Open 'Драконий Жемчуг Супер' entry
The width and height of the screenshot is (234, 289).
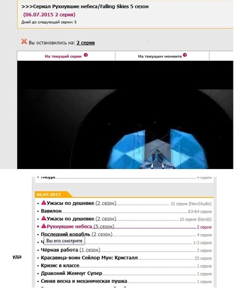coord(71,273)
